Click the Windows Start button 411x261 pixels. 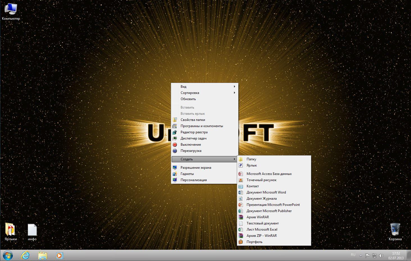pyautogui.click(x=8, y=255)
